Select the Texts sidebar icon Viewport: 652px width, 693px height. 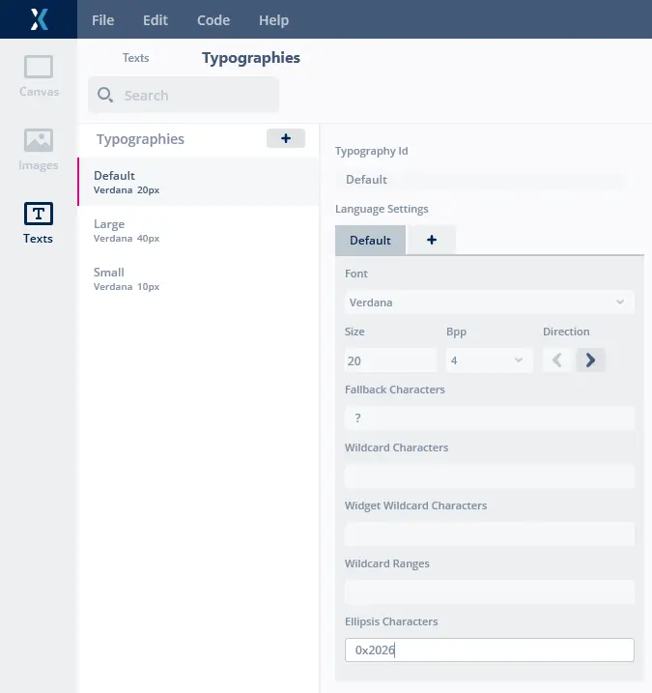pos(39,222)
